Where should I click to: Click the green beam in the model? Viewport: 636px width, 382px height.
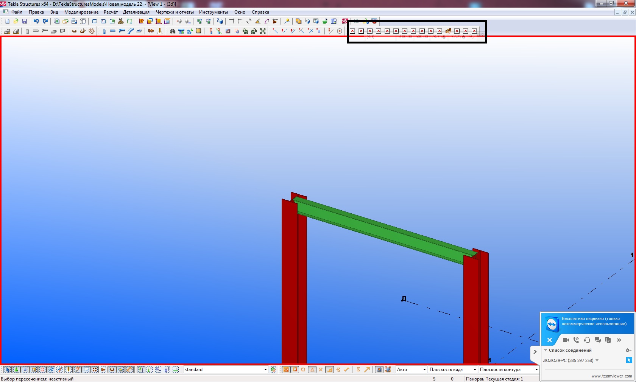(379, 229)
